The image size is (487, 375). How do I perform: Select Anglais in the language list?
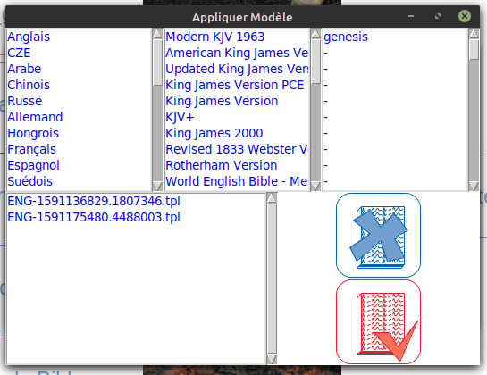(x=29, y=37)
